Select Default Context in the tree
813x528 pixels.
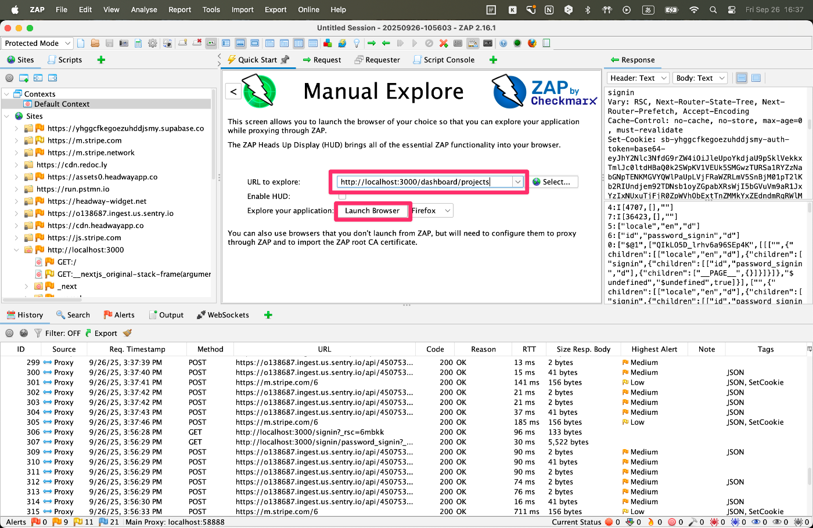(62, 104)
